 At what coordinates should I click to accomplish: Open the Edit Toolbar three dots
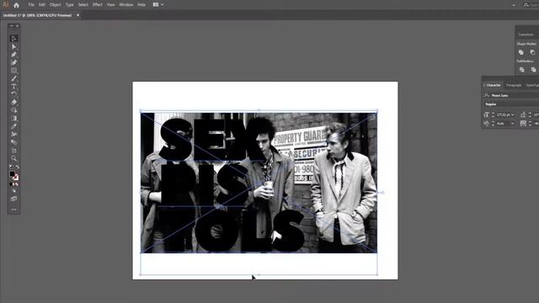click(13, 210)
